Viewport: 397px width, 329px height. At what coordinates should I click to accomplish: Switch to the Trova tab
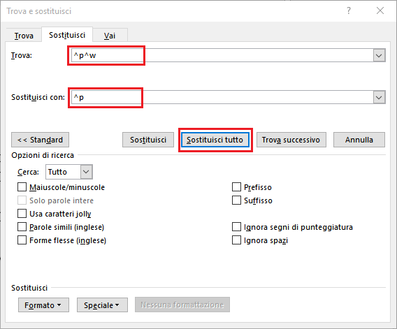point(24,36)
